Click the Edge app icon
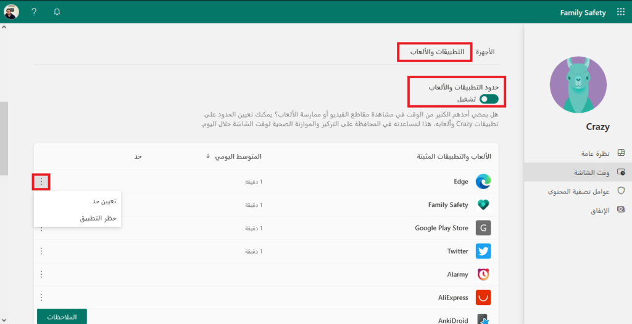The image size is (632, 324). [x=483, y=182]
